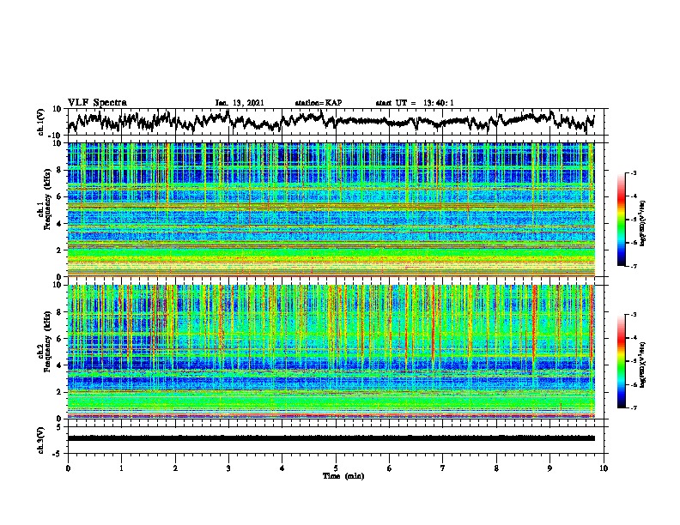Click the "8" kHz tick on ch.1 spectrogram
Screen dimensions: 680x525
click(x=60, y=170)
